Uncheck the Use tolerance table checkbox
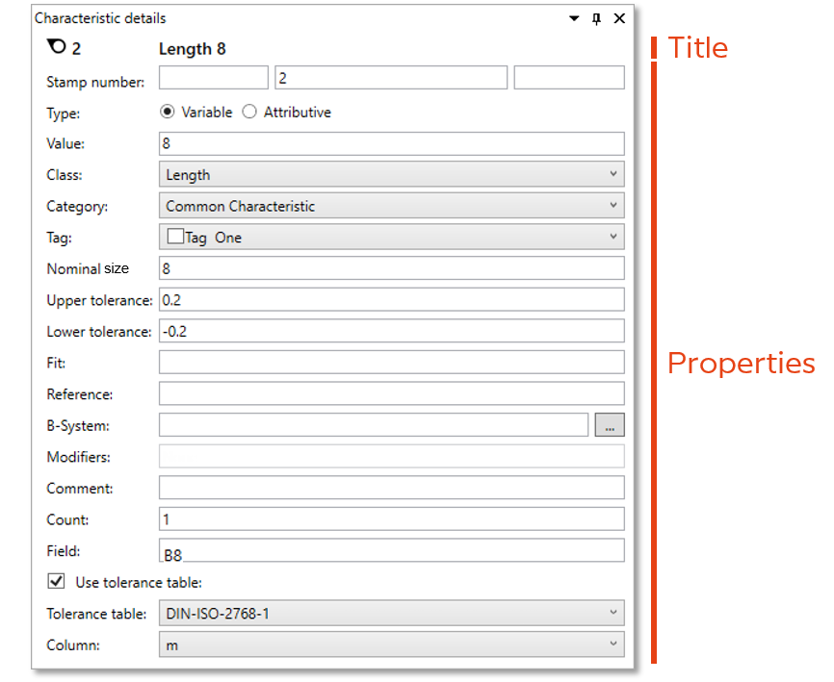Image resolution: width=834 pixels, height=682 pixels. click(x=56, y=581)
